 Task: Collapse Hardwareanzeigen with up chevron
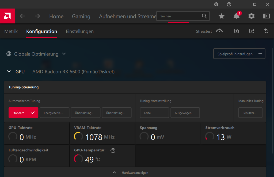tap(114, 172)
